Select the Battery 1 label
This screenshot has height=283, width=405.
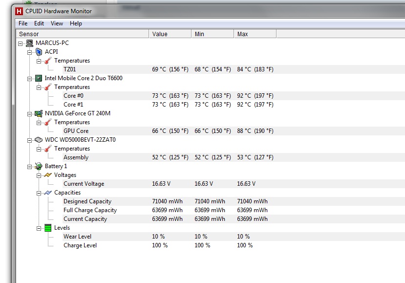pyautogui.click(x=56, y=166)
